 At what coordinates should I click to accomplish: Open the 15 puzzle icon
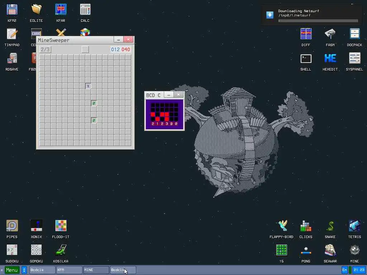pyautogui.click(x=281, y=254)
